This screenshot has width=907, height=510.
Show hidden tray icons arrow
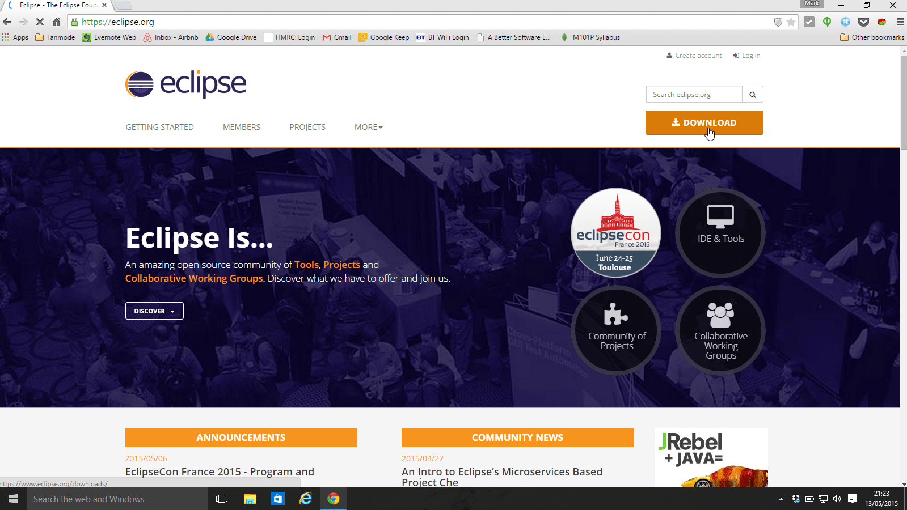[781, 499]
